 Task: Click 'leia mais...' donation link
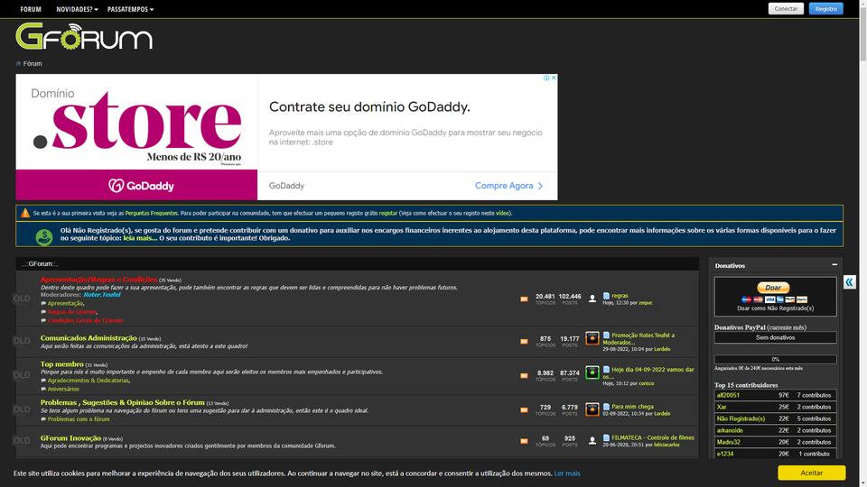click(x=140, y=238)
